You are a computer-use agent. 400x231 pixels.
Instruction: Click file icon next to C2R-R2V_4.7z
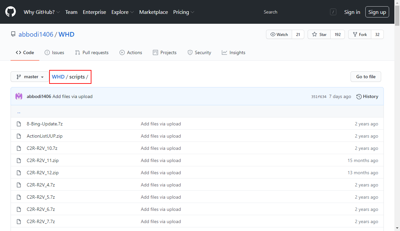click(x=19, y=185)
